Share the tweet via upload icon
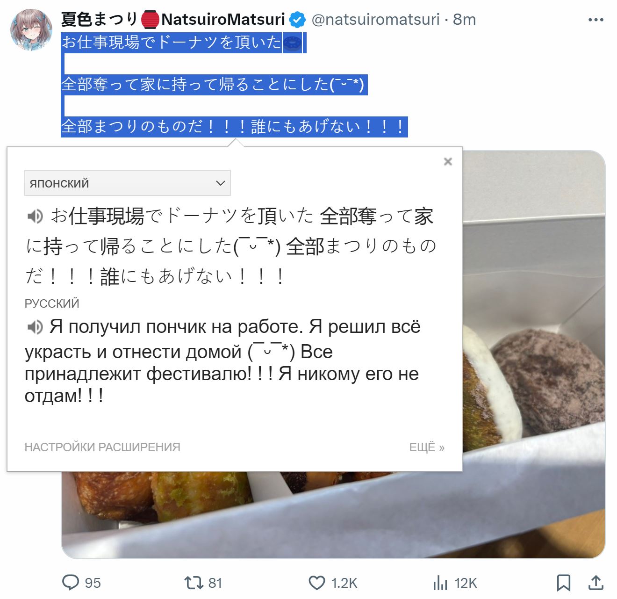Viewport: 617px width, 599px height. pyautogui.click(x=595, y=583)
